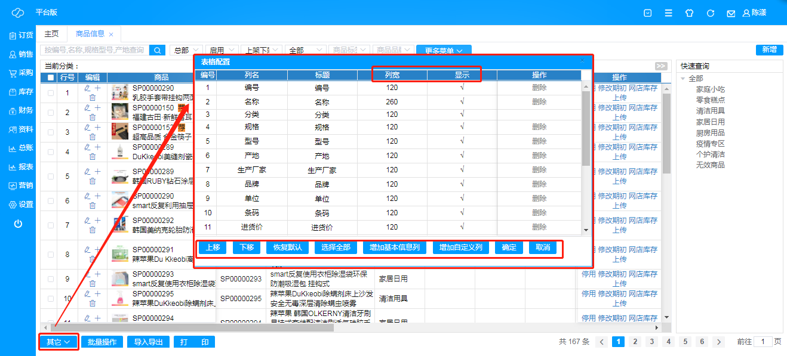Screen dimensions: 787x356
Task: Open the 营销 sidebar module
Action: pos(21,185)
